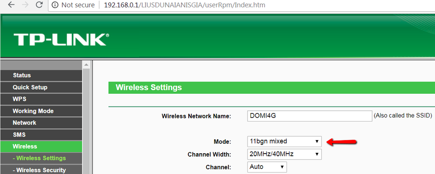Select the Wireless menu section
The width and height of the screenshot is (435, 174).
[41, 147]
